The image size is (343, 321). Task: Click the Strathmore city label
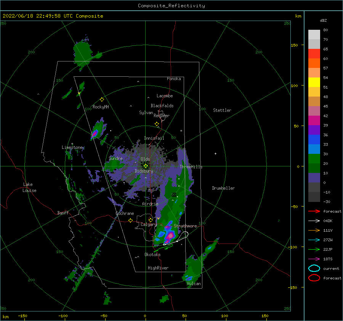(185, 226)
